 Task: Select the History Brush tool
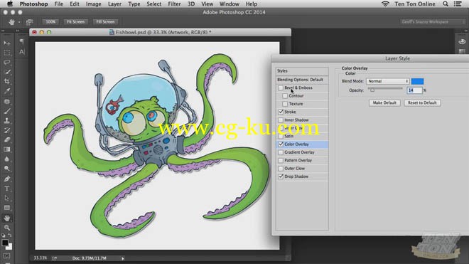pos(7,130)
